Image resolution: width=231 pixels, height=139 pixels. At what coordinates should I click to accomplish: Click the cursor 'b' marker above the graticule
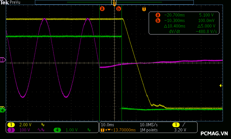point(118,9)
